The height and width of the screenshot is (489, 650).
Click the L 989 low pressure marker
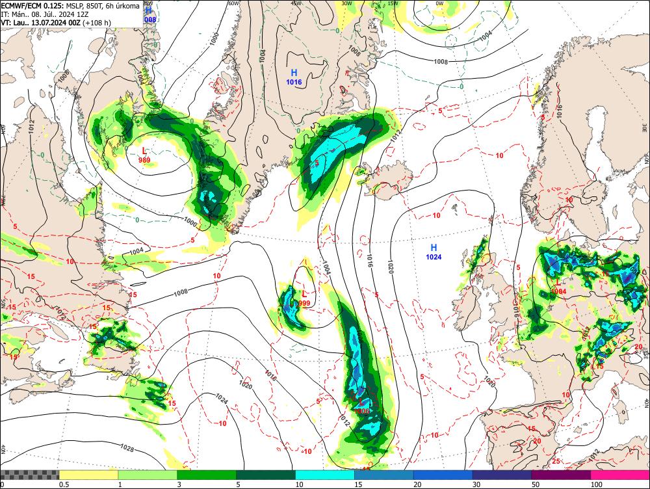click(x=144, y=155)
